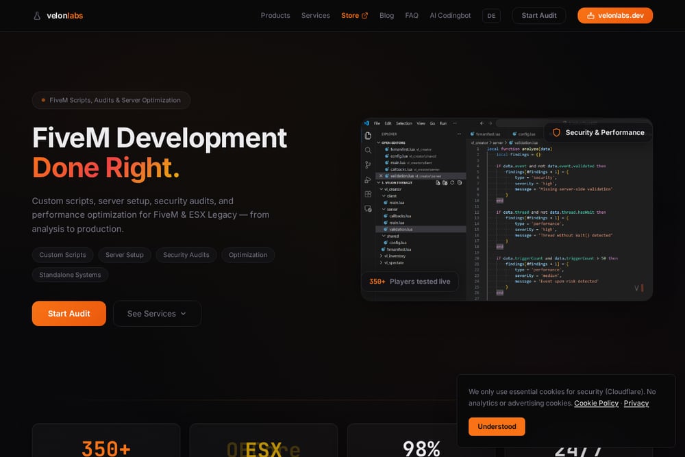The image size is (685, 457).
Task: Select the Search magnifier icon in editor sidebar
Action: (369, 150)
